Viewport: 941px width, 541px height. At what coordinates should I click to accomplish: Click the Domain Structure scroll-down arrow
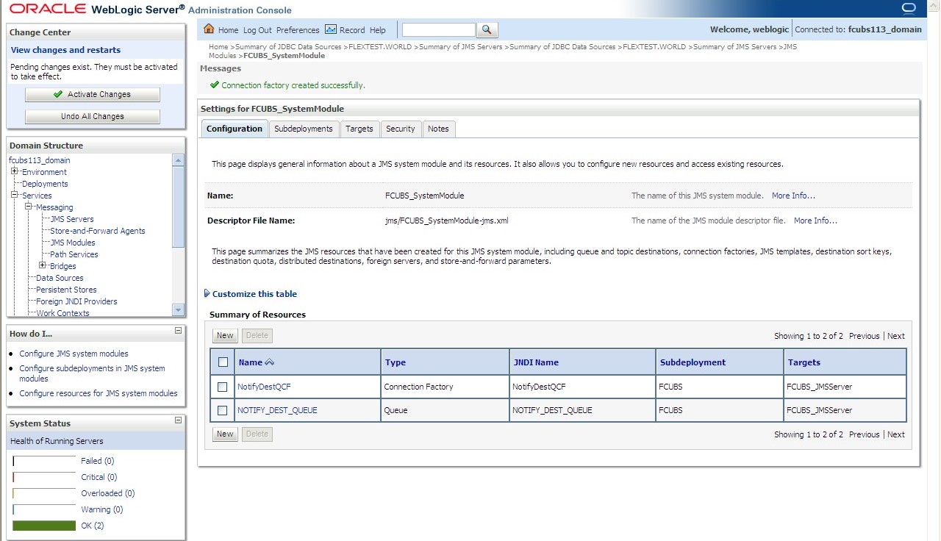pos(179,310)
